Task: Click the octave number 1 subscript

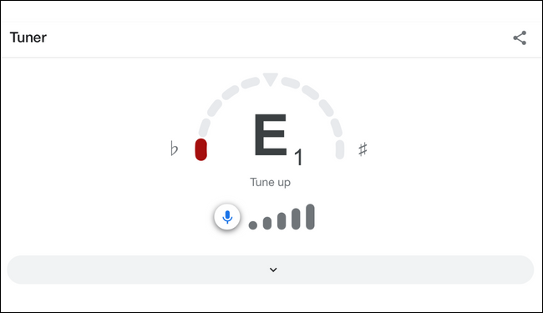Action: tap(298, 158)
